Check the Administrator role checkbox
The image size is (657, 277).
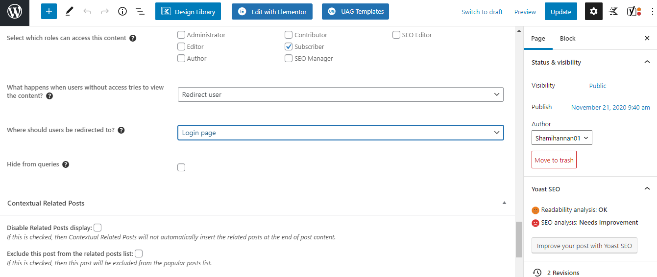point(181,35)
